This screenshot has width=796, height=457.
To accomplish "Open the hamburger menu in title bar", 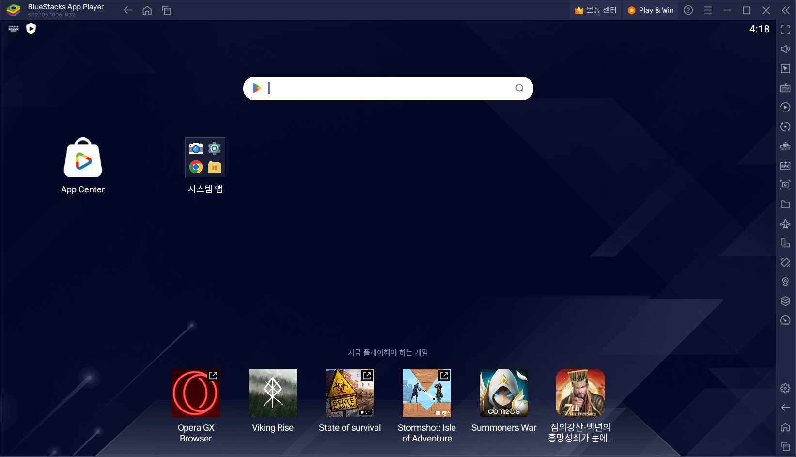I will click(x=708, y=10).
